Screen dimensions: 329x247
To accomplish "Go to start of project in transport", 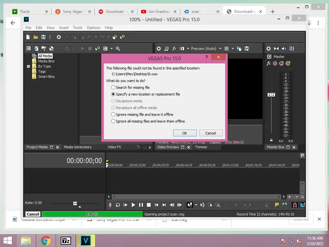I will (x=156, y=205).
